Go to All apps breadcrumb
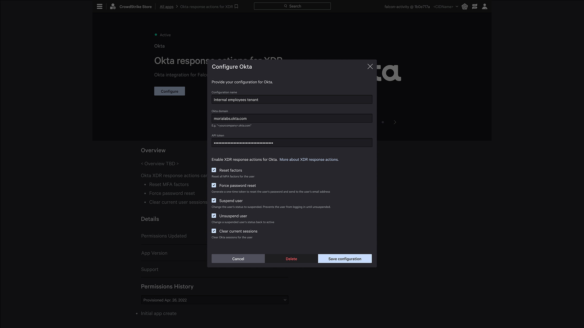 coord(166,6)
